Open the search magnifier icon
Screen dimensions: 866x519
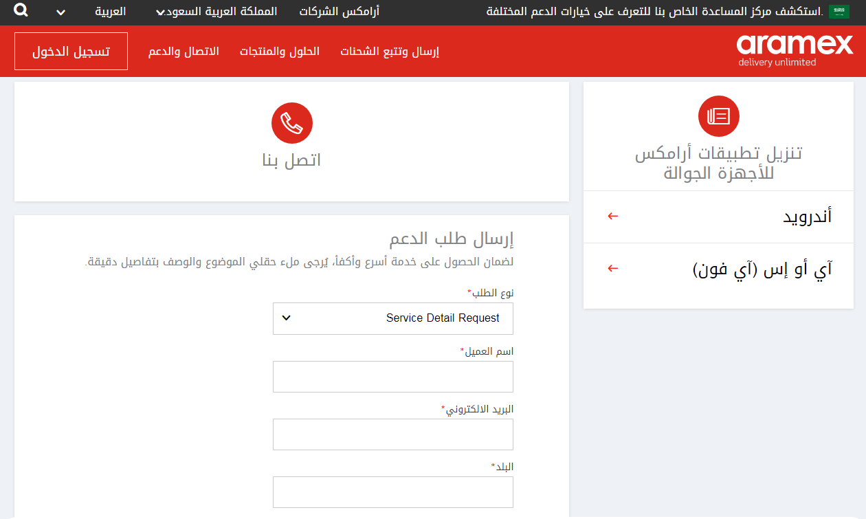21,10
